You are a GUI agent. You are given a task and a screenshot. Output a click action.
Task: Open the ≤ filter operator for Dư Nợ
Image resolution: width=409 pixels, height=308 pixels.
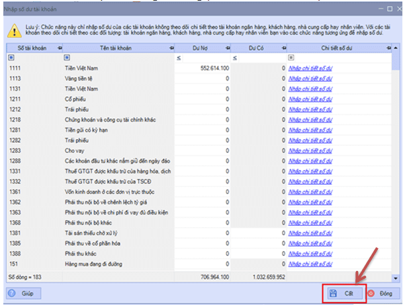click(179, 58)
